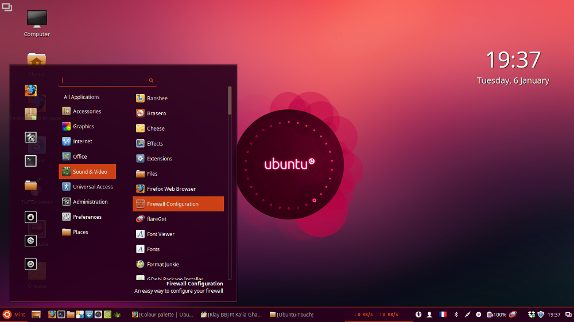The width and height of the screenshot is (574, 322).
Task: Open System Settings icon in favorites sidebar
Action: (31, 138)
